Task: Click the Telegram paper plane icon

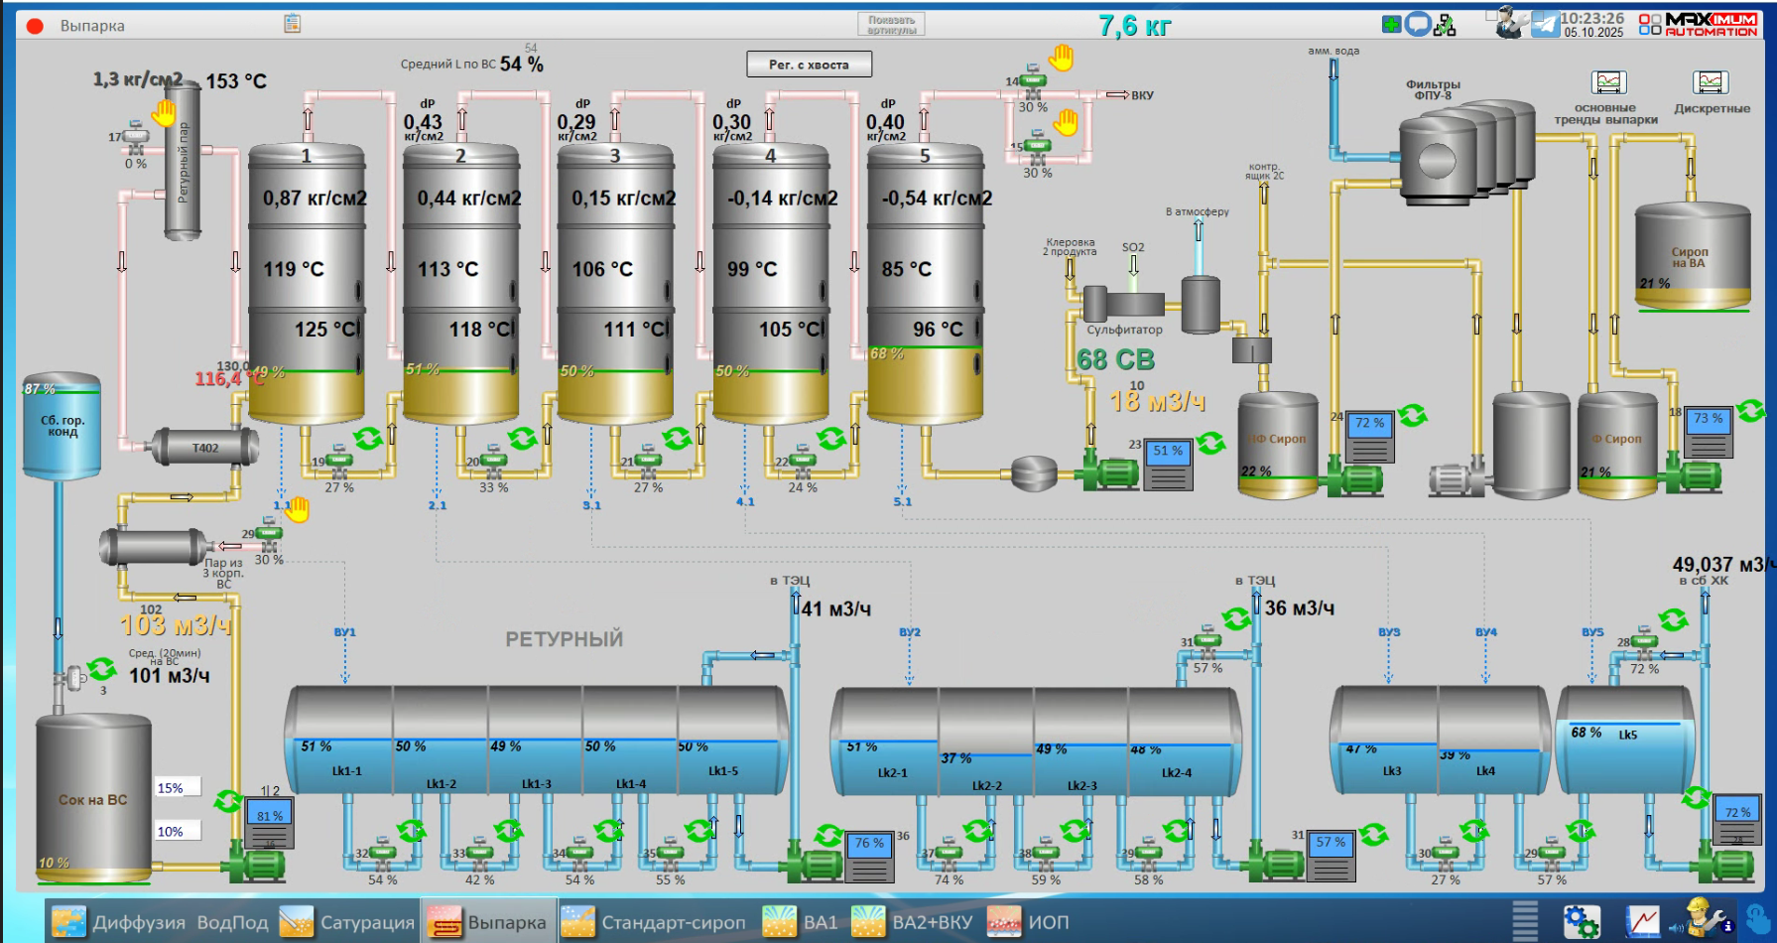Action: 1545,24
